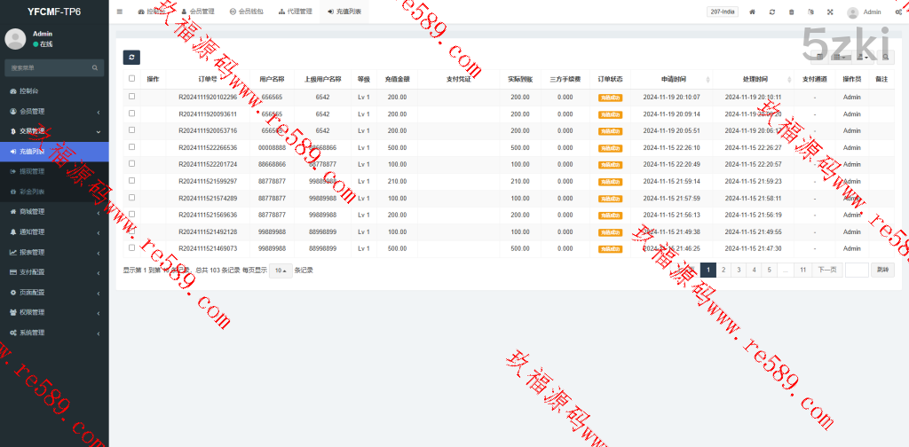Switch to the 会员钱包 tab
The height and width of the screenshot is (447, 909).
(x=246, y=12)
